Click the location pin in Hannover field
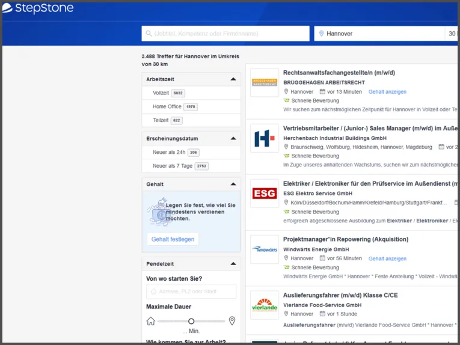 (x=321, y=34)
